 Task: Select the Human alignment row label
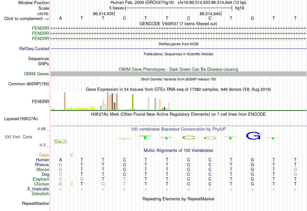(42, 160)
